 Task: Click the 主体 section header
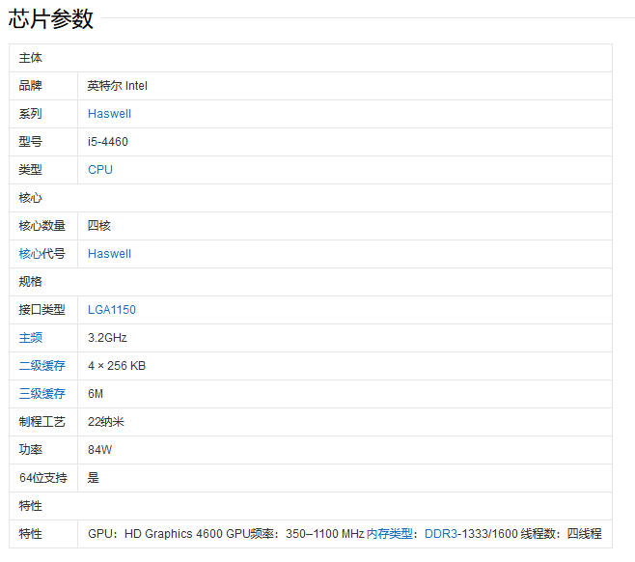click(x=30, y=58)
